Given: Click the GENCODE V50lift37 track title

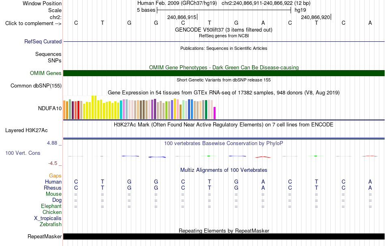Looking at the screenshot, I should point(224,30).
